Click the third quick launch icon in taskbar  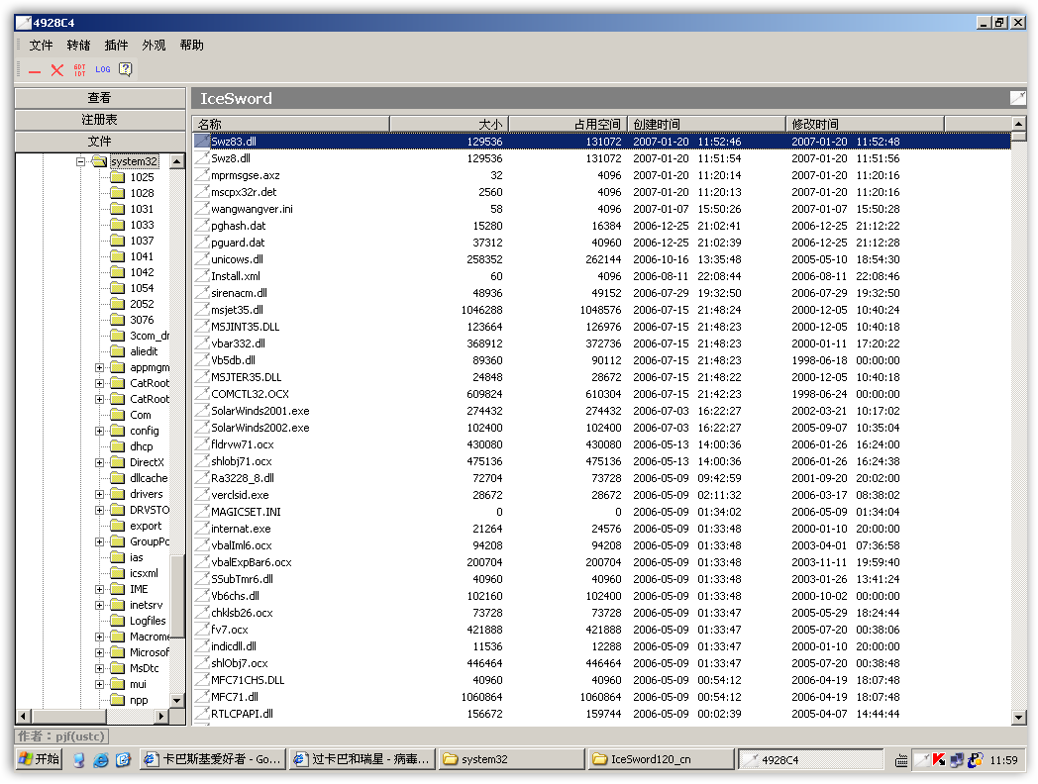click(x=123, y=760)
